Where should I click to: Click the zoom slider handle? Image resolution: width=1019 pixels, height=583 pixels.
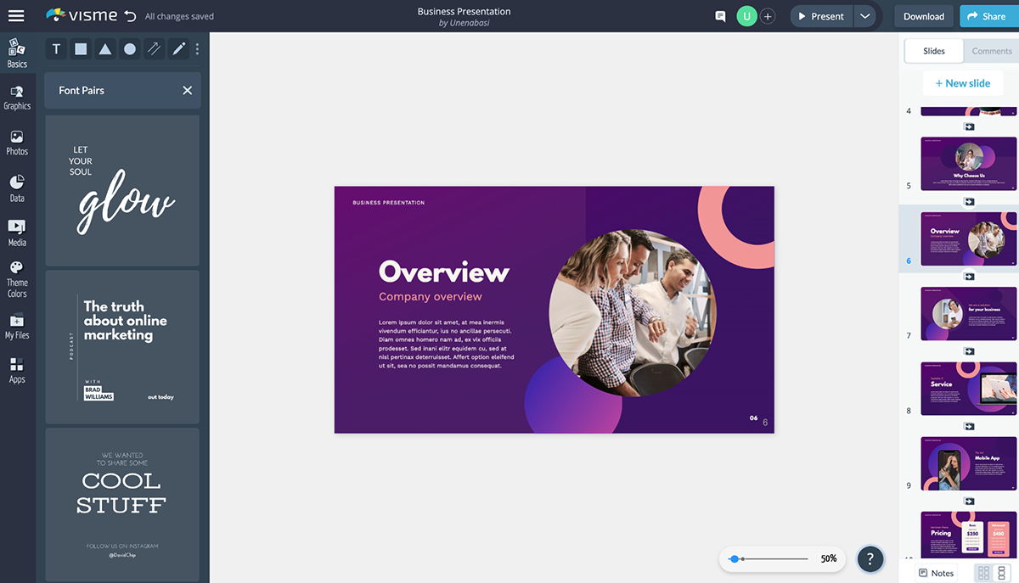734,558
